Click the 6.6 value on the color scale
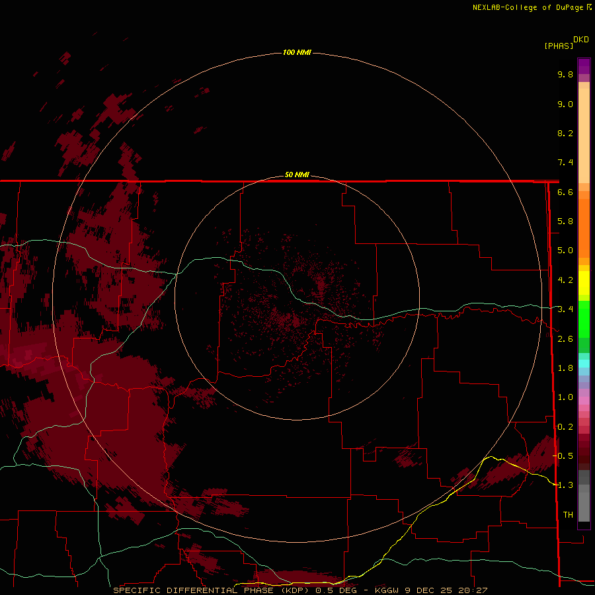This screenshot has height=595, width=595. (565, 192)
